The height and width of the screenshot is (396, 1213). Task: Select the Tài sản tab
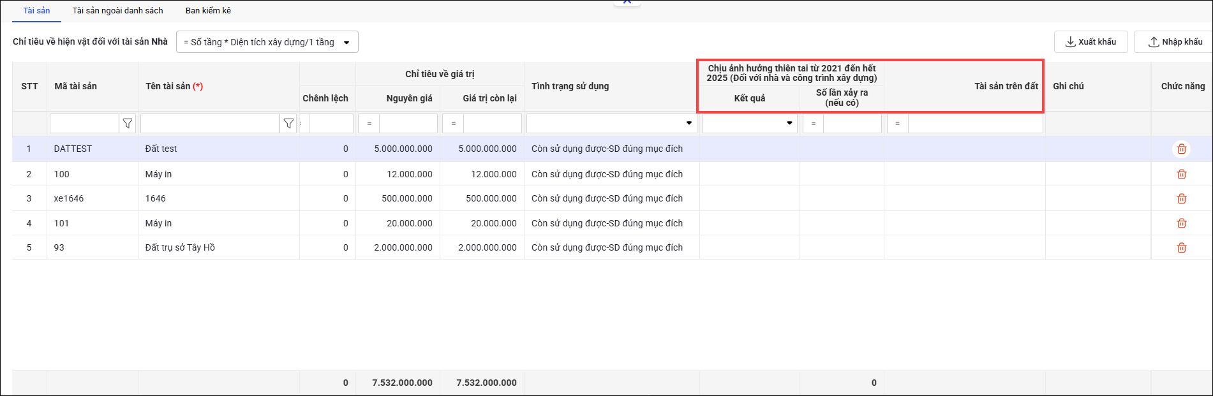click(36, 11)
